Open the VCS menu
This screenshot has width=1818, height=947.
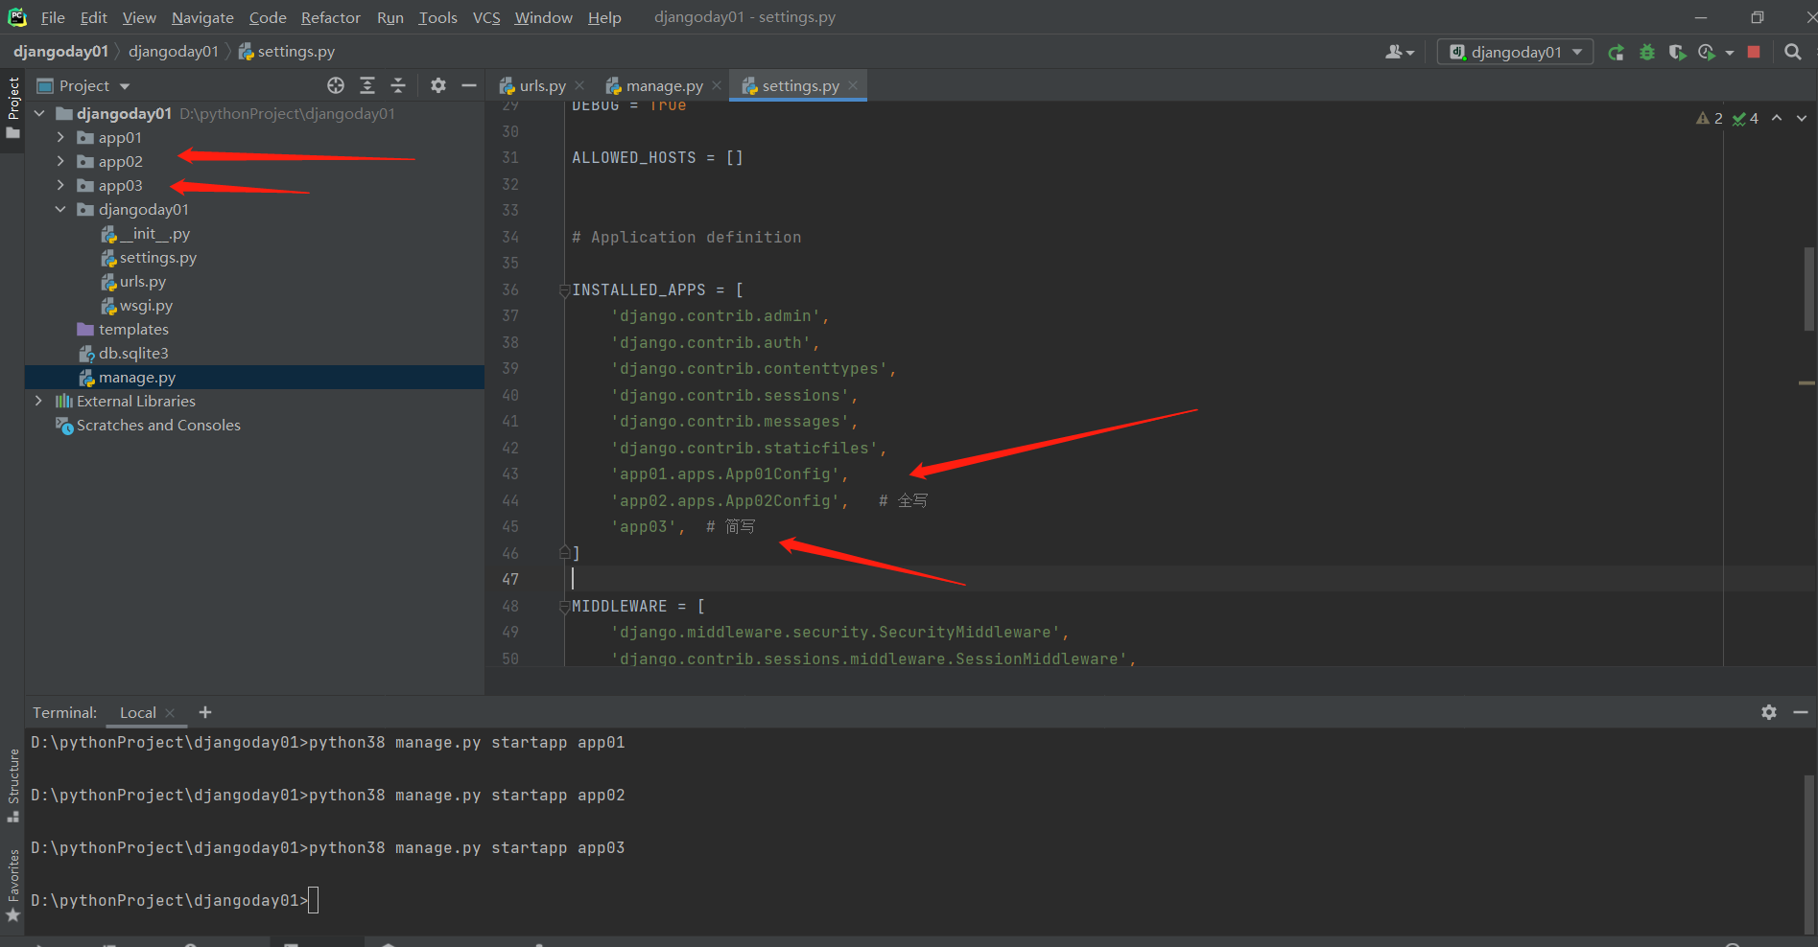tap(486, 17)
